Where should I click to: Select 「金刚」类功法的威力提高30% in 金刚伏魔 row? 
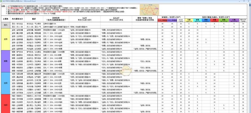coord(85,30)
